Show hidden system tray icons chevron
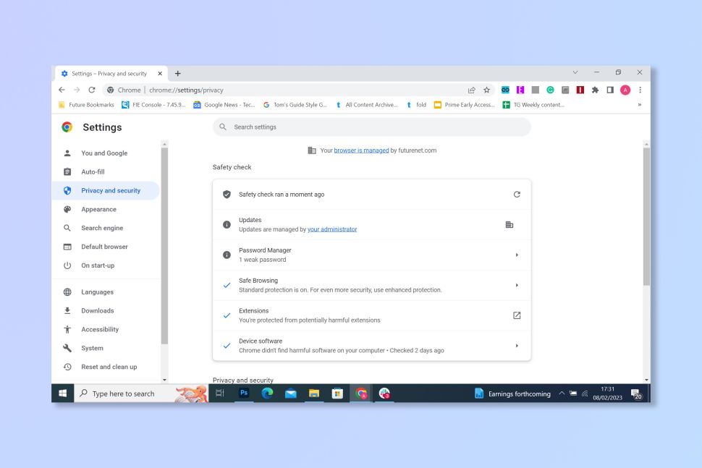This screenshot has width=702, height=468. click(x=562, y=393)
